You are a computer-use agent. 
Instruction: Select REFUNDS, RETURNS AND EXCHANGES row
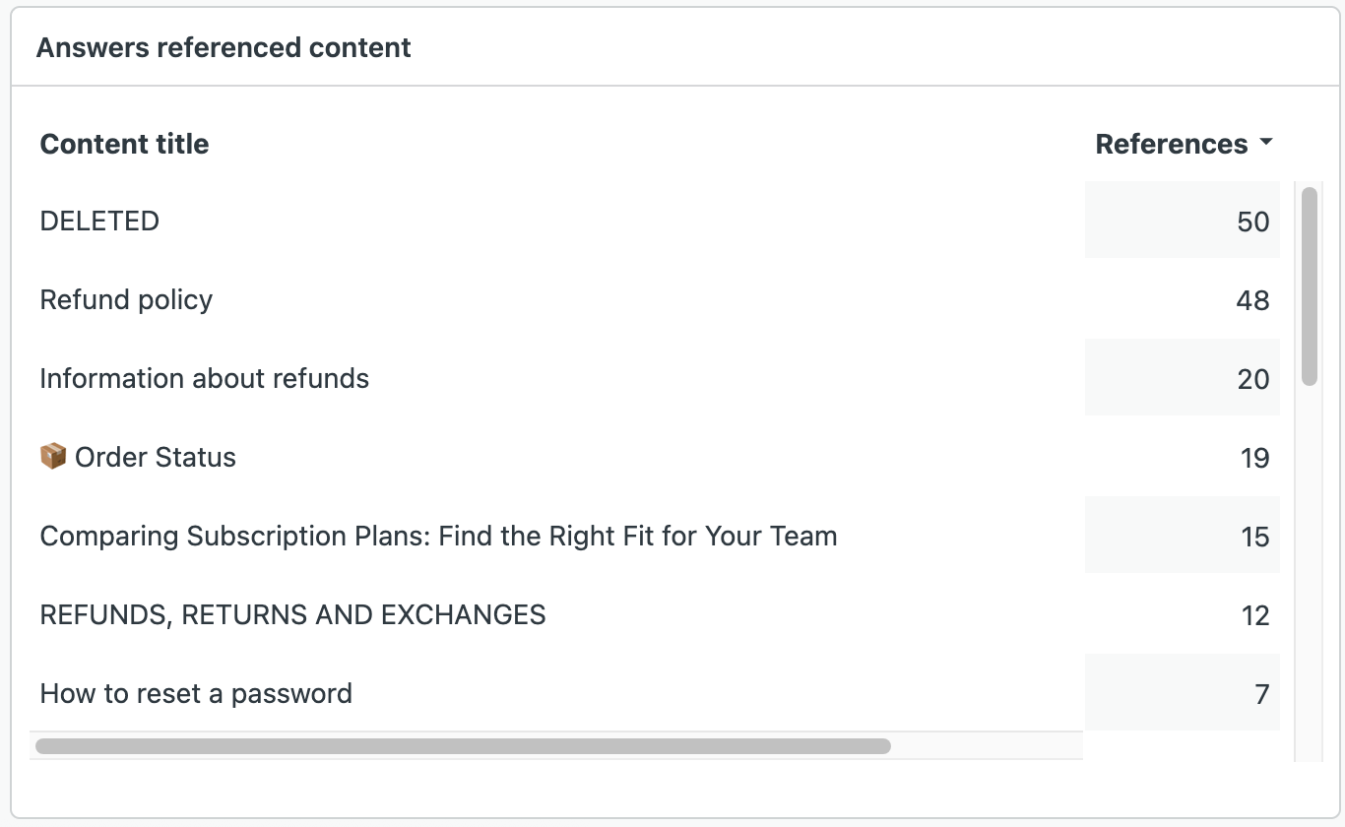pyautogui.click(x=292, y=614)
